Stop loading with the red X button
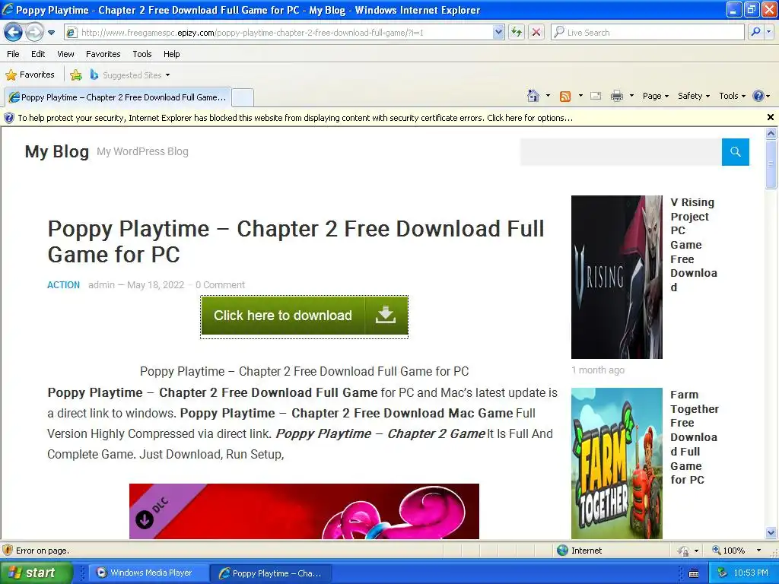The image size is (779, 584). click(x=536, y=33)
